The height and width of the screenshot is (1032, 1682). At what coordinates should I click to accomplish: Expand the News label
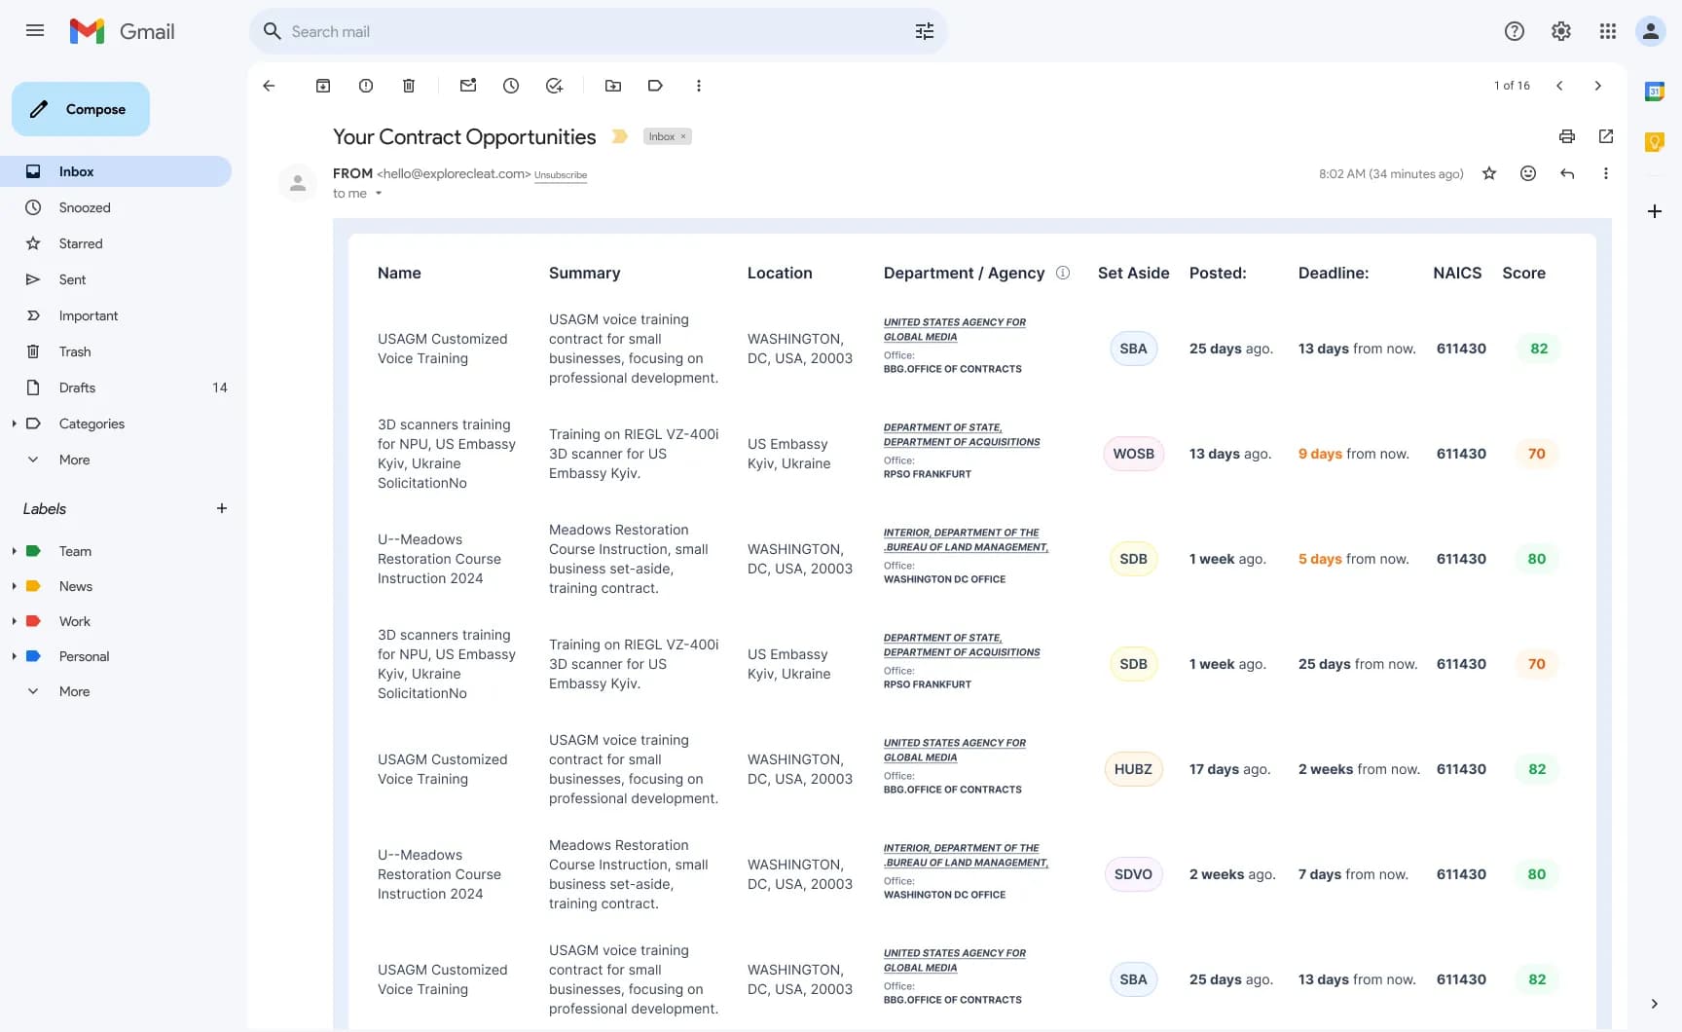pyautogui.click(x=14, y=586)
